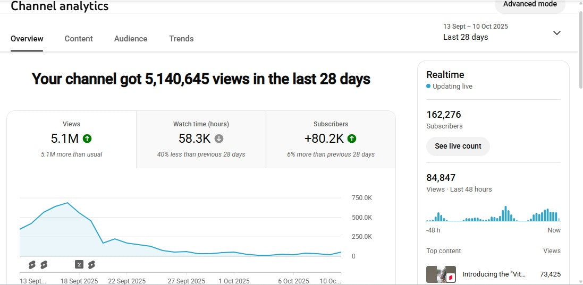Expand the date range dropdown arrow
This screenshot has width=583, height=285.
click(556, 33)
